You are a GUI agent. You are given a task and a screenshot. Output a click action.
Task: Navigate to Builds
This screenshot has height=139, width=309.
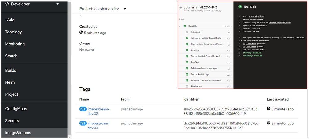point(11,70)
